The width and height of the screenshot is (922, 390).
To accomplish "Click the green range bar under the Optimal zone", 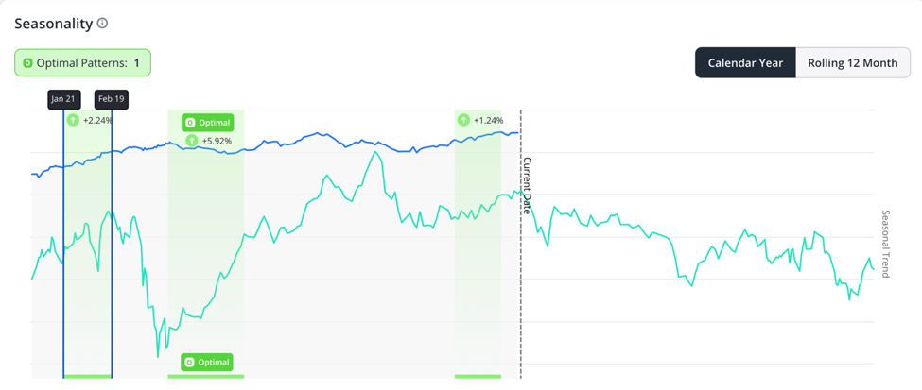I will [x=206, y=376].
